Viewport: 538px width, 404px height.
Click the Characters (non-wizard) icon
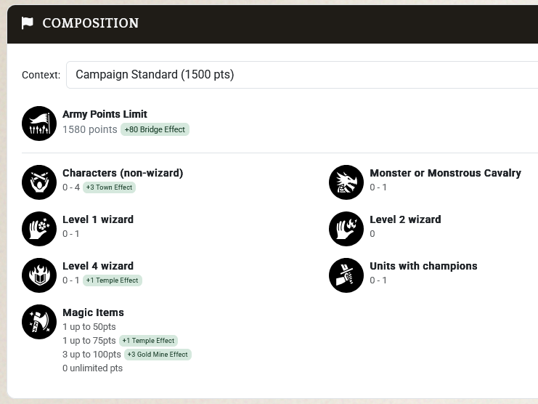pyautogui.click(x=39, y=182)
